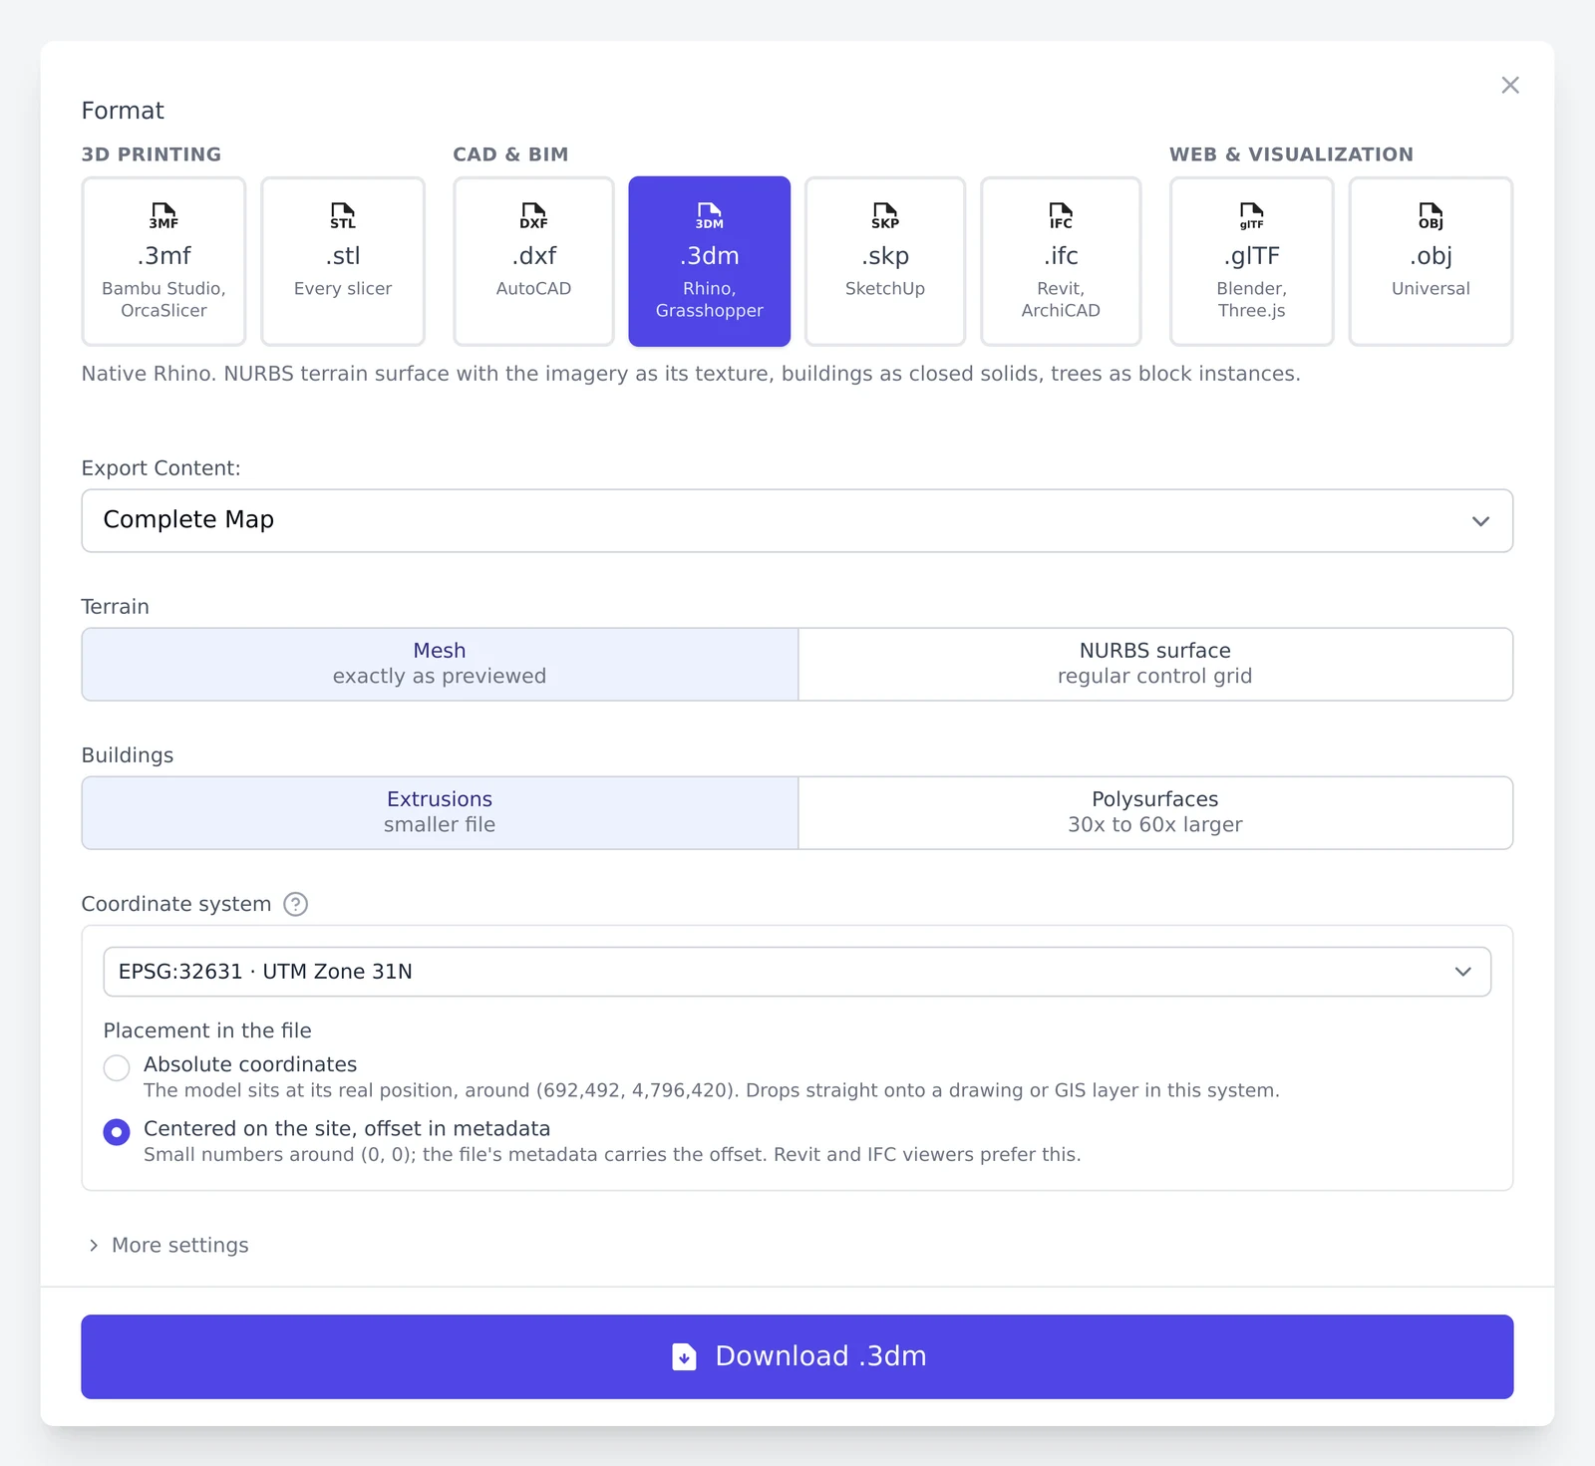Close the export dialog

point(1510,86)
